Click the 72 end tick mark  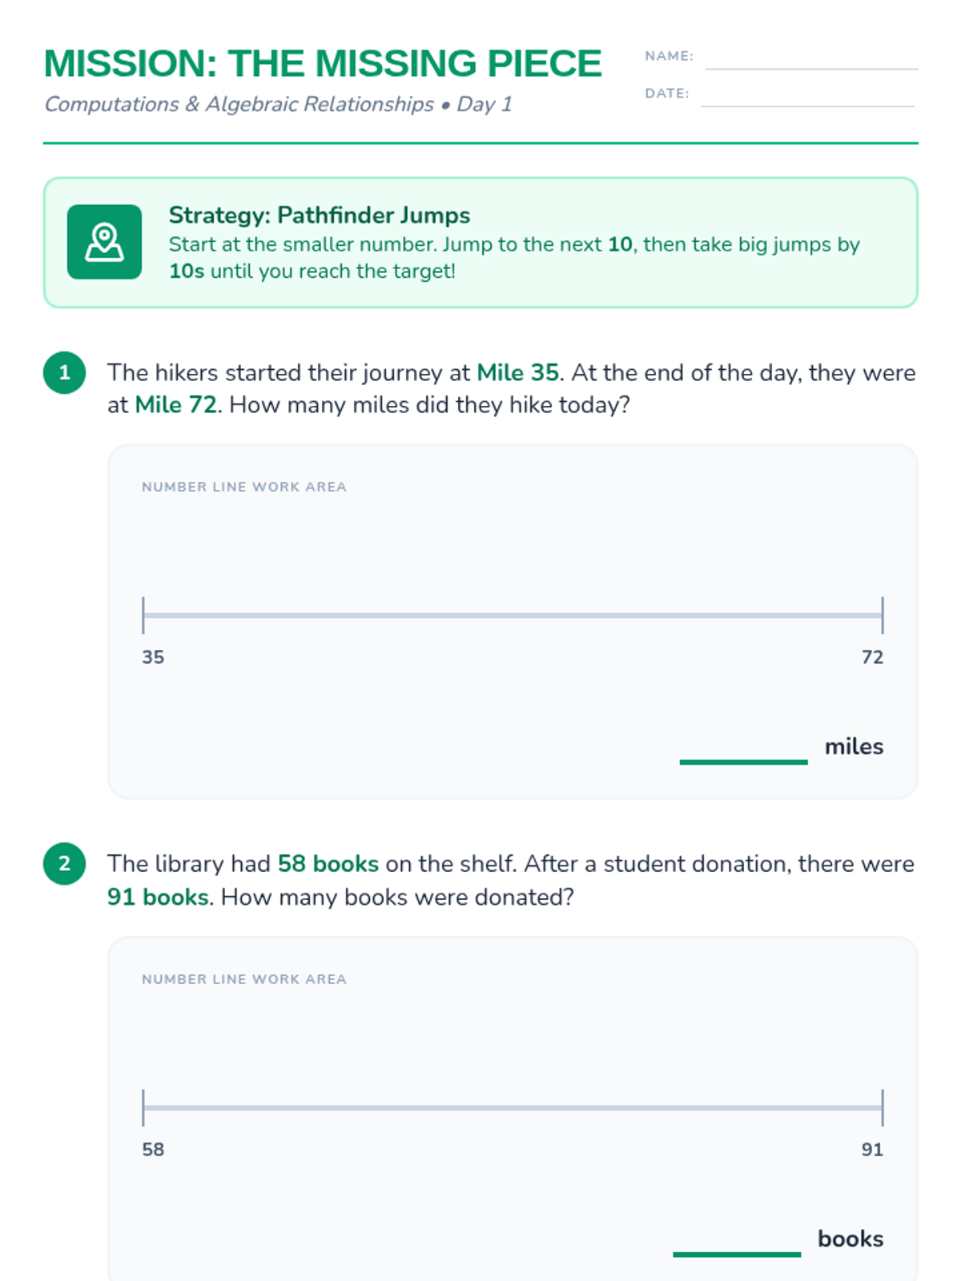[x=883, y=615]
